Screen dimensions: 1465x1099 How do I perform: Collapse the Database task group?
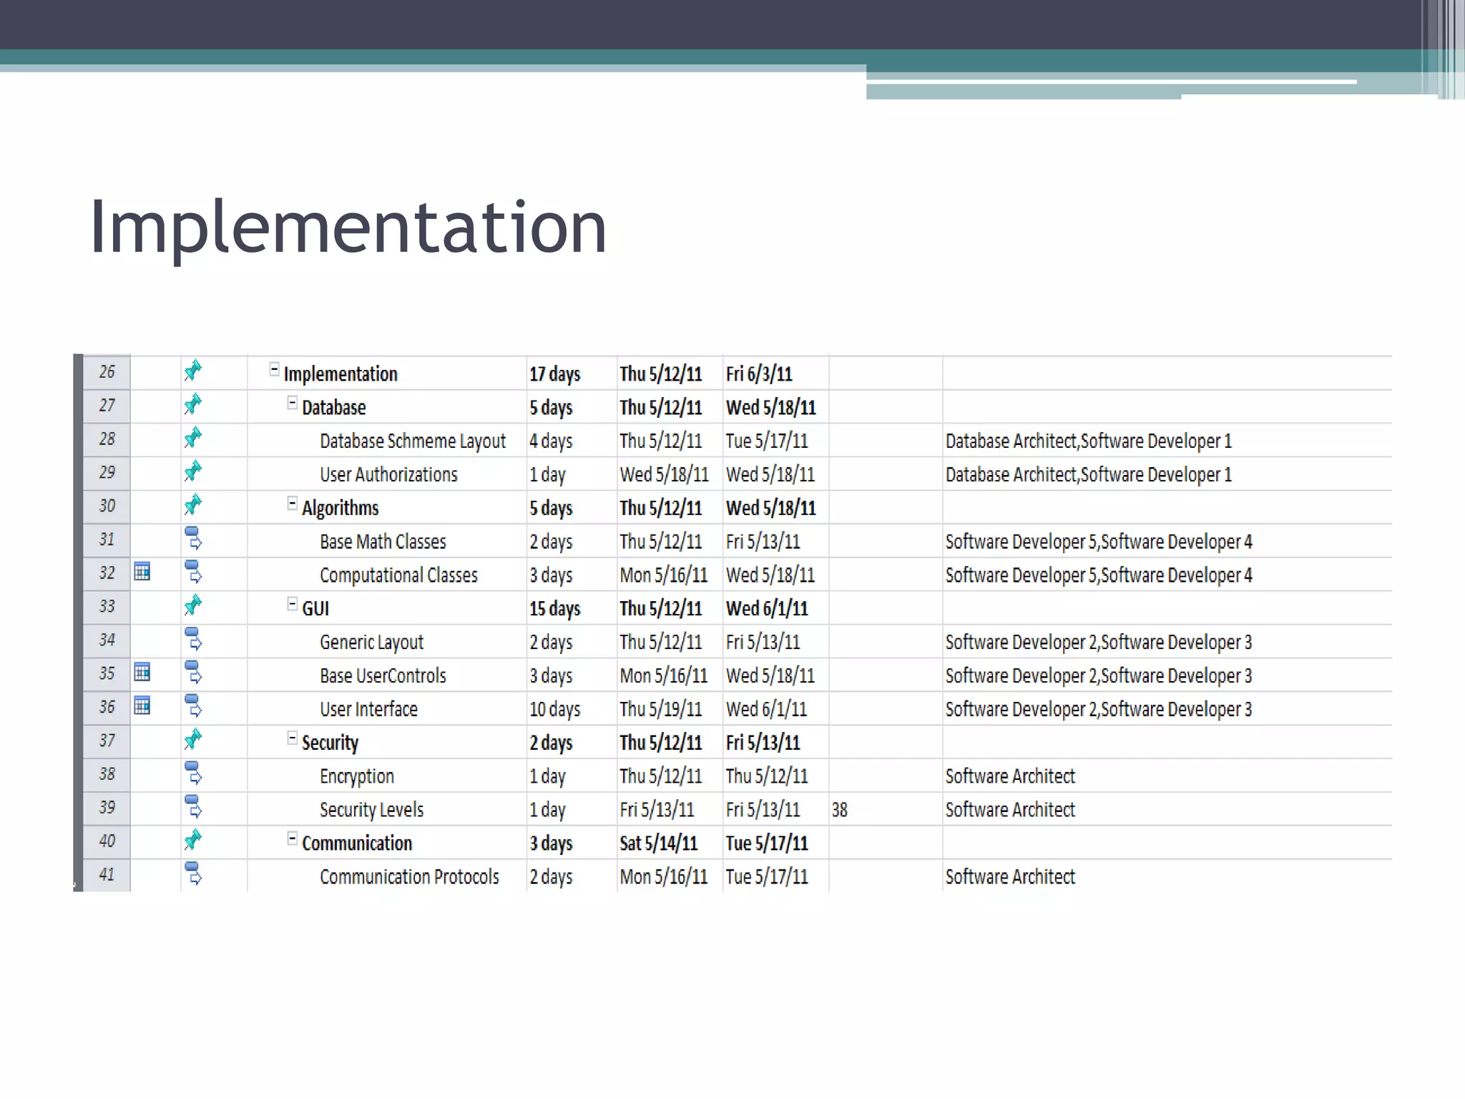click(292, 403)
